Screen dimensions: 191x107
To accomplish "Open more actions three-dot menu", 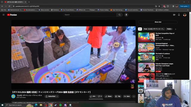I will (134, 96).
